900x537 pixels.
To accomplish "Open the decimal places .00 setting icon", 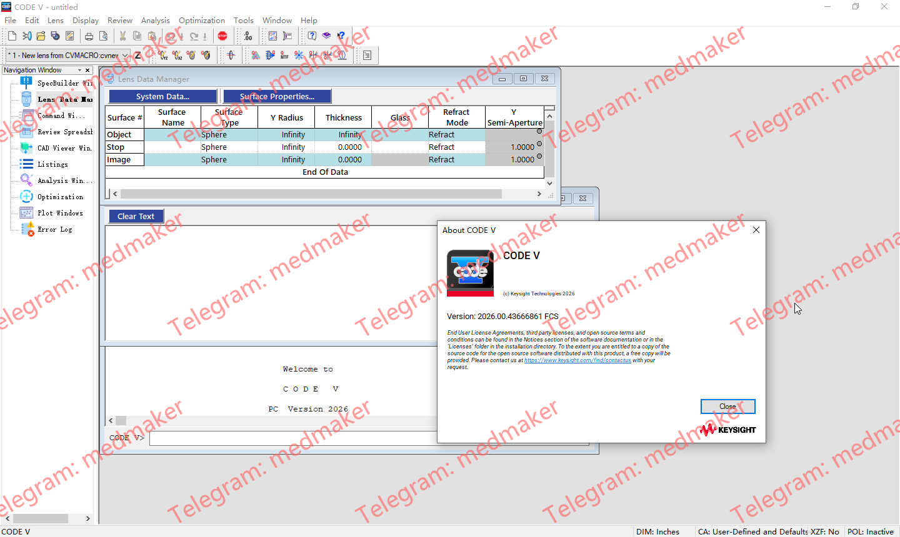I will click(248, 36).
